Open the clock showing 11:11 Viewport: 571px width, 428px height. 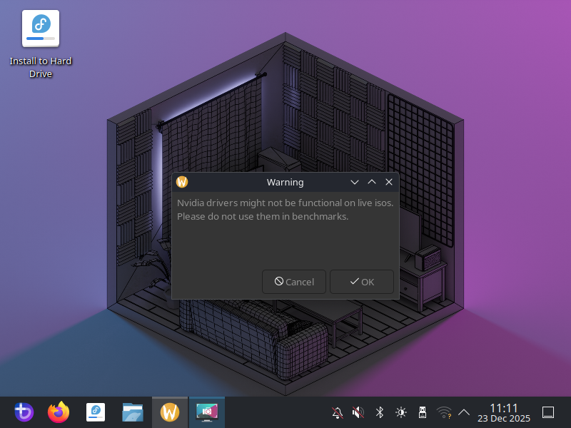pyautogui.click(x=504, y=413)
